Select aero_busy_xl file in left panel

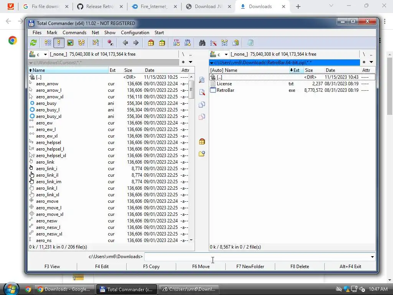point(109,116)
